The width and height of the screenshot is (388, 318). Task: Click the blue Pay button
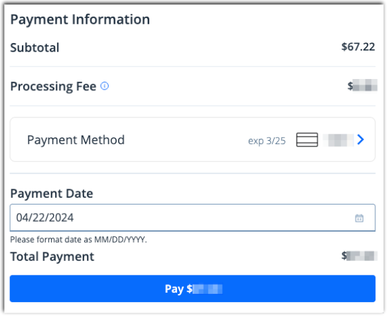click(192, 289)
